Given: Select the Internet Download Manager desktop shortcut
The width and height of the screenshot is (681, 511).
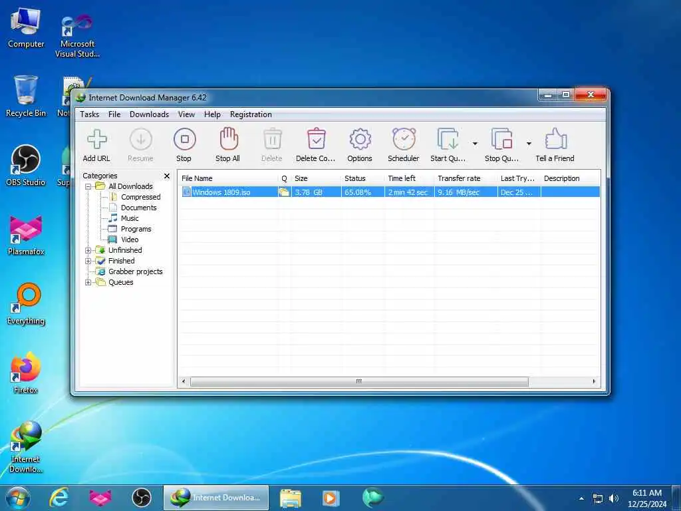Looking at the screenshot, I should pyautogui.click(x=26, y=448).
